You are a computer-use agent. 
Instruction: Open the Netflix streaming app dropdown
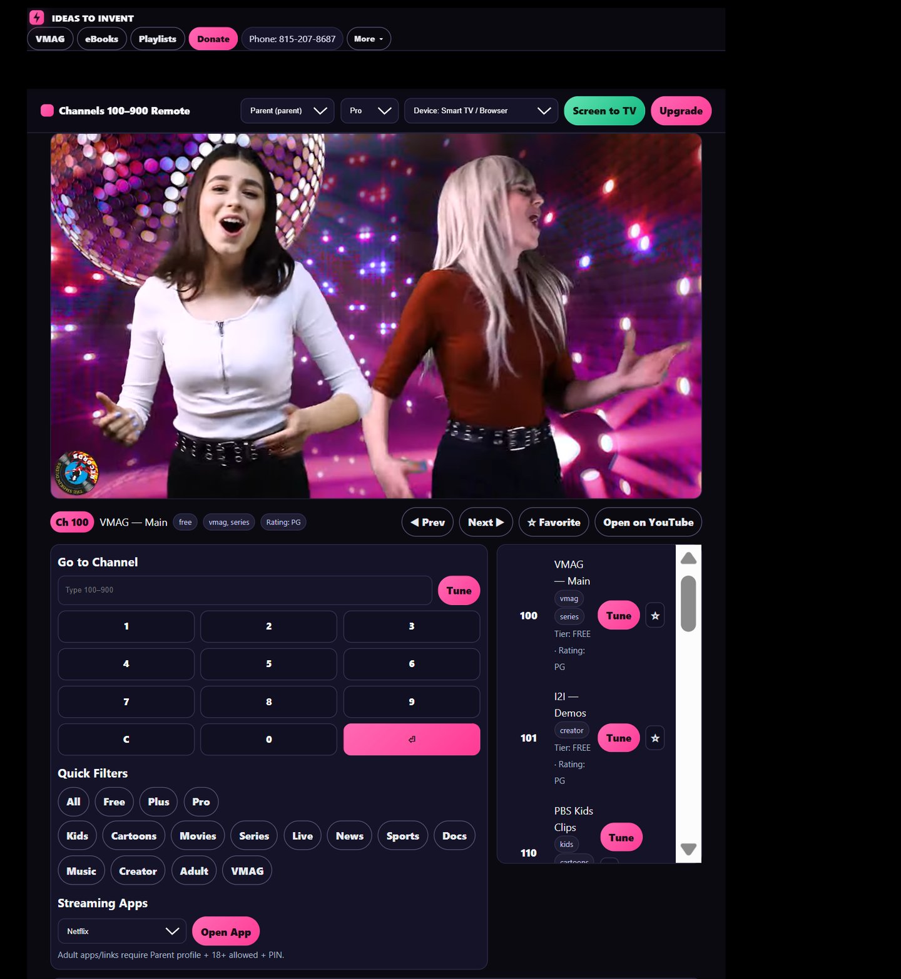click(122, 931)
